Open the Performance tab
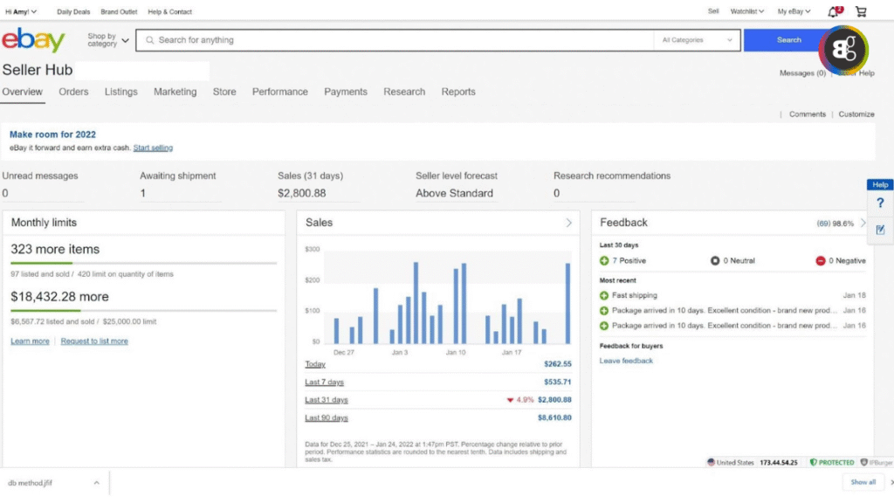 [279, 92]
